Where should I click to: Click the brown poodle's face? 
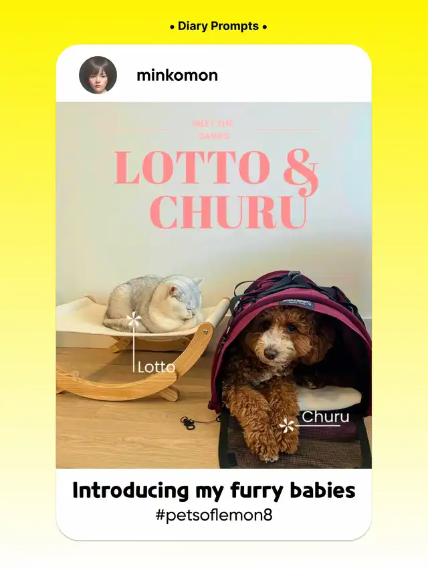[x=273, y=336]
